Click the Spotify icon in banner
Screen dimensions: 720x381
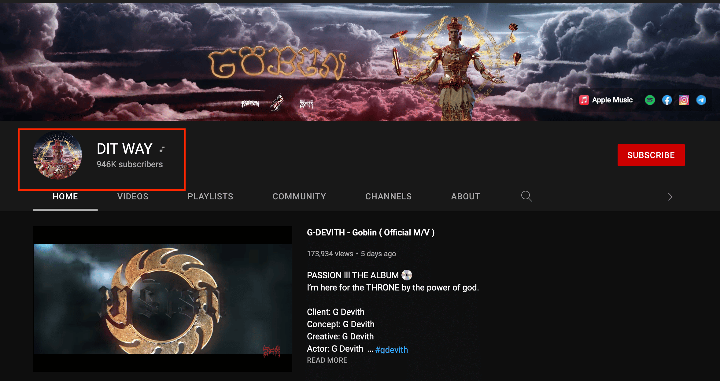(650, 100)
